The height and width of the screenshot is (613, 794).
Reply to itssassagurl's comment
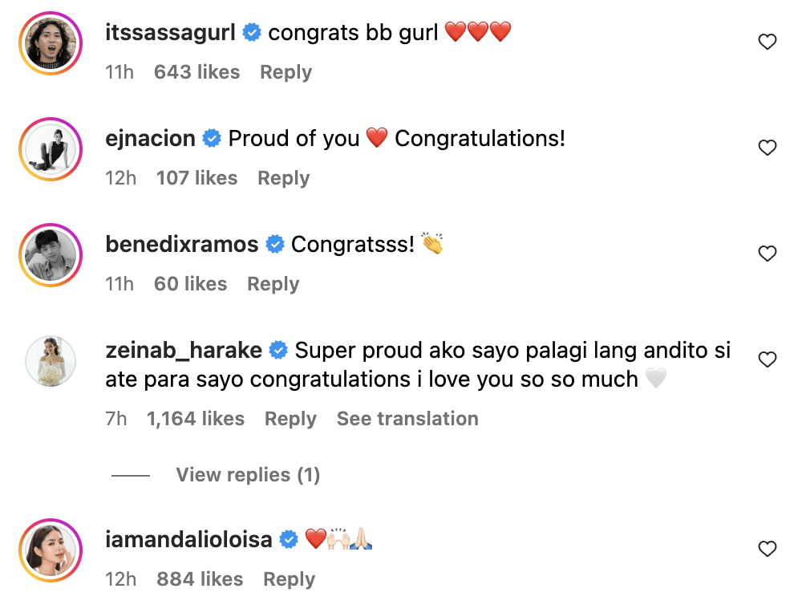click(x=286, y=72)
